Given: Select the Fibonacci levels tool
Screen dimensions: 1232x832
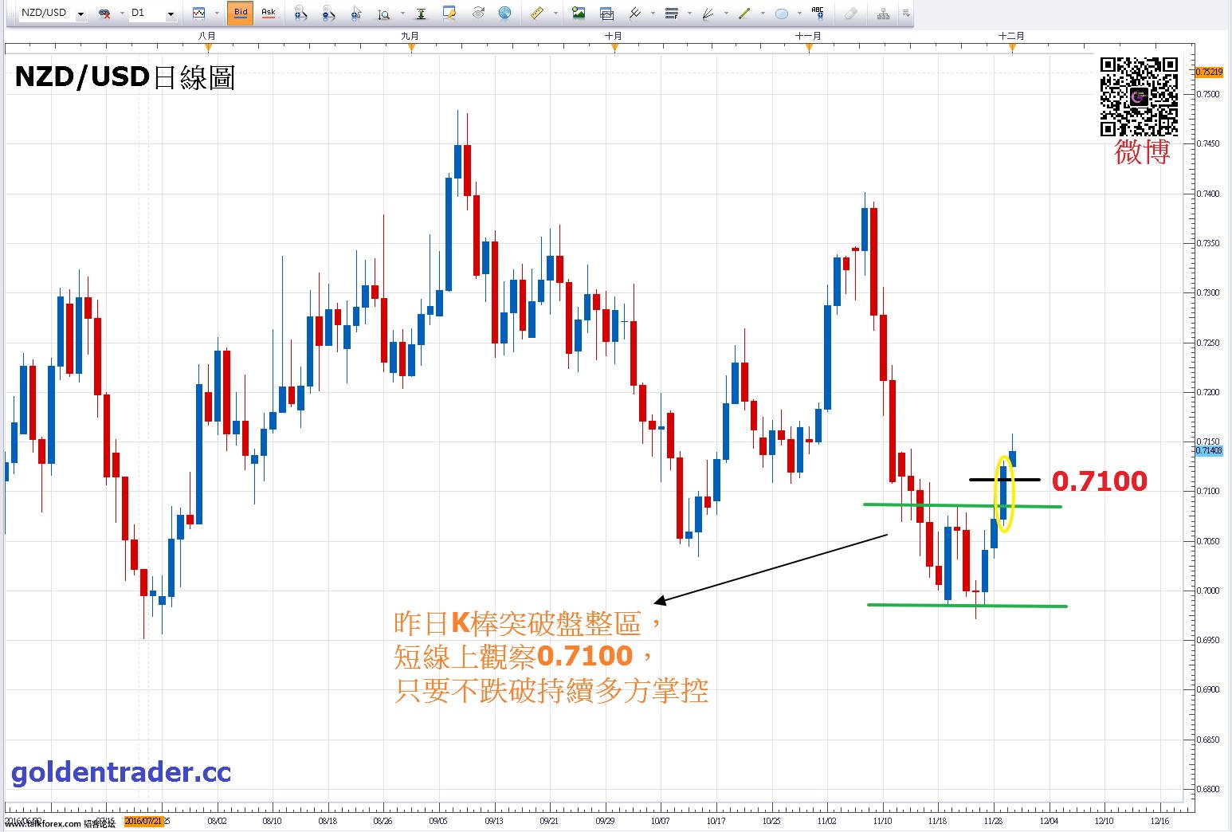Looking at the screenshot, I should [x=671, y=14].
